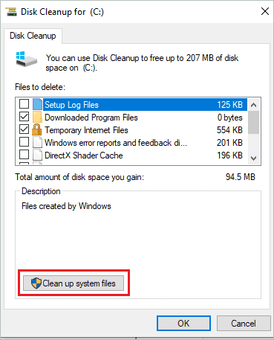This screenshot has height=340, width=274.
Task: Click the Windows error reports page icon
Action: pyautogui.click(x=37, y=143)
